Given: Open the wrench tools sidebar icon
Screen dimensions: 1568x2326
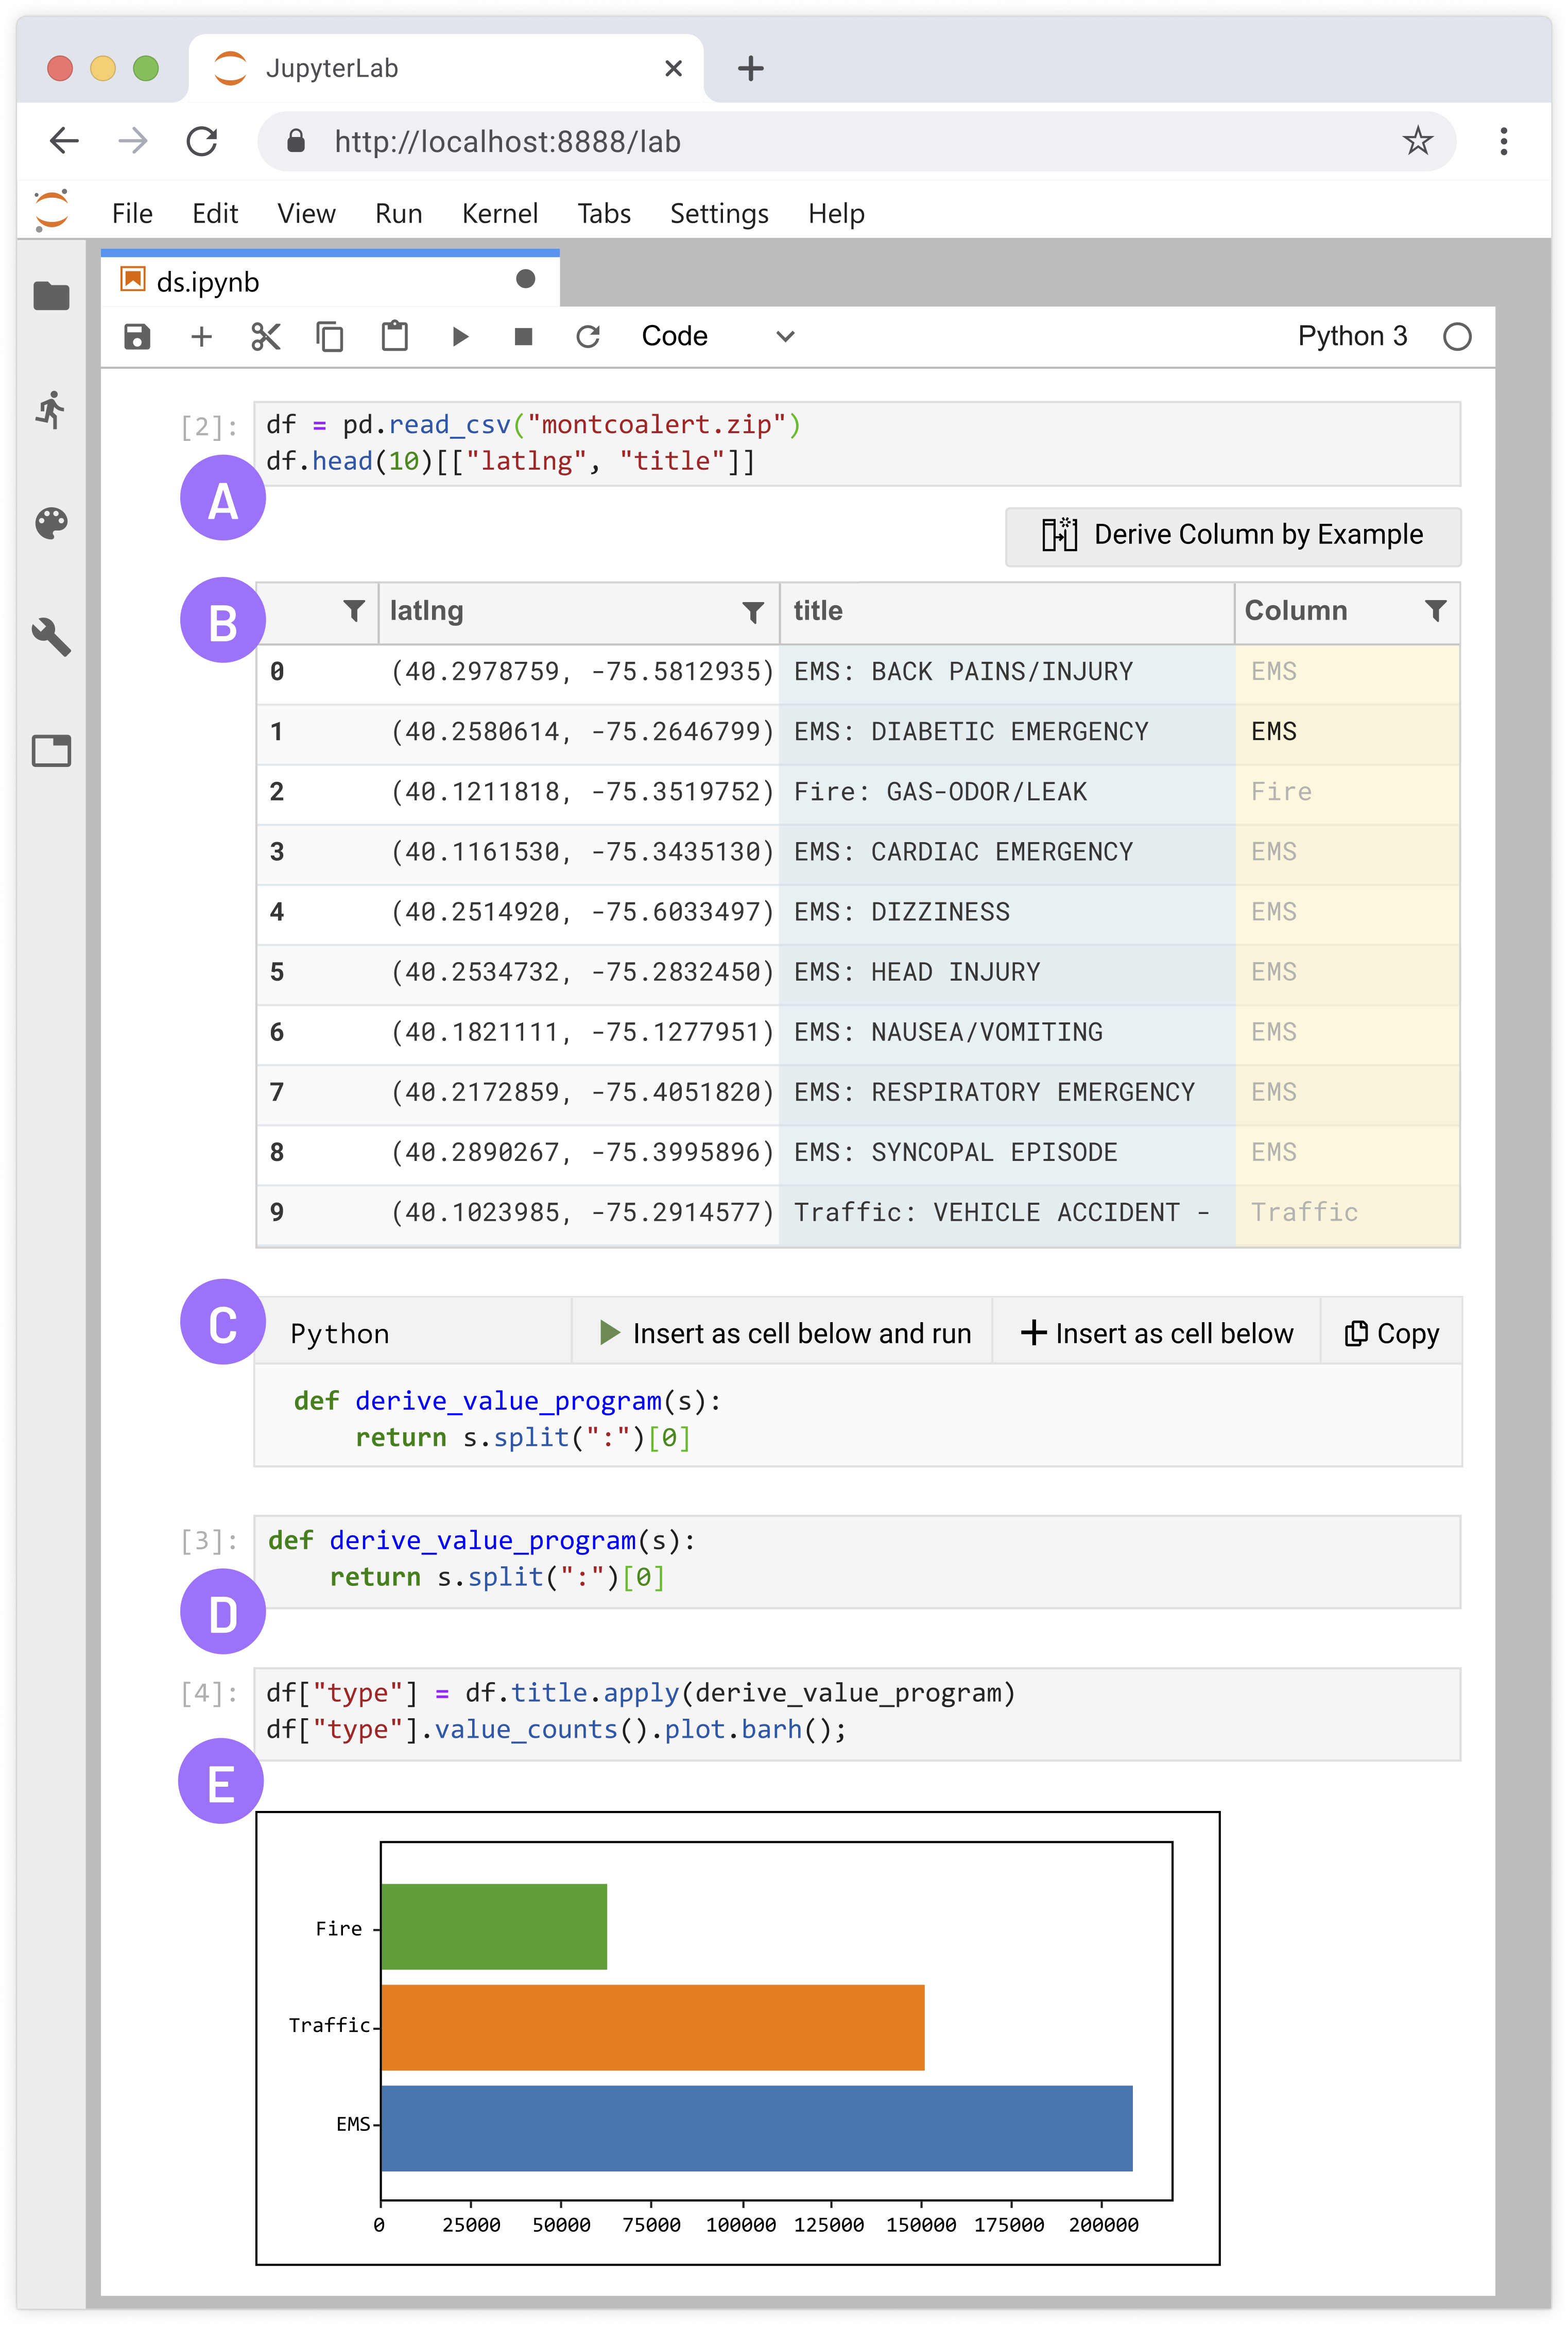Looking at the screenshot, I should (51, 637).
